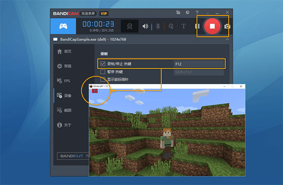The image size is (283, 185).
Task: Uncheck the 录制/停止 热键 checkbox
Action: point(103,64)
